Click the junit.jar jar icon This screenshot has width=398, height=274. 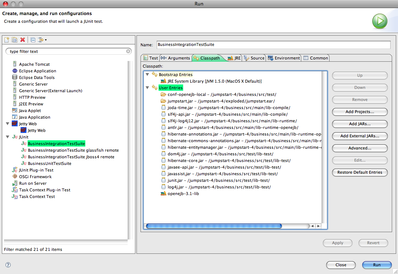pos(163,180)
